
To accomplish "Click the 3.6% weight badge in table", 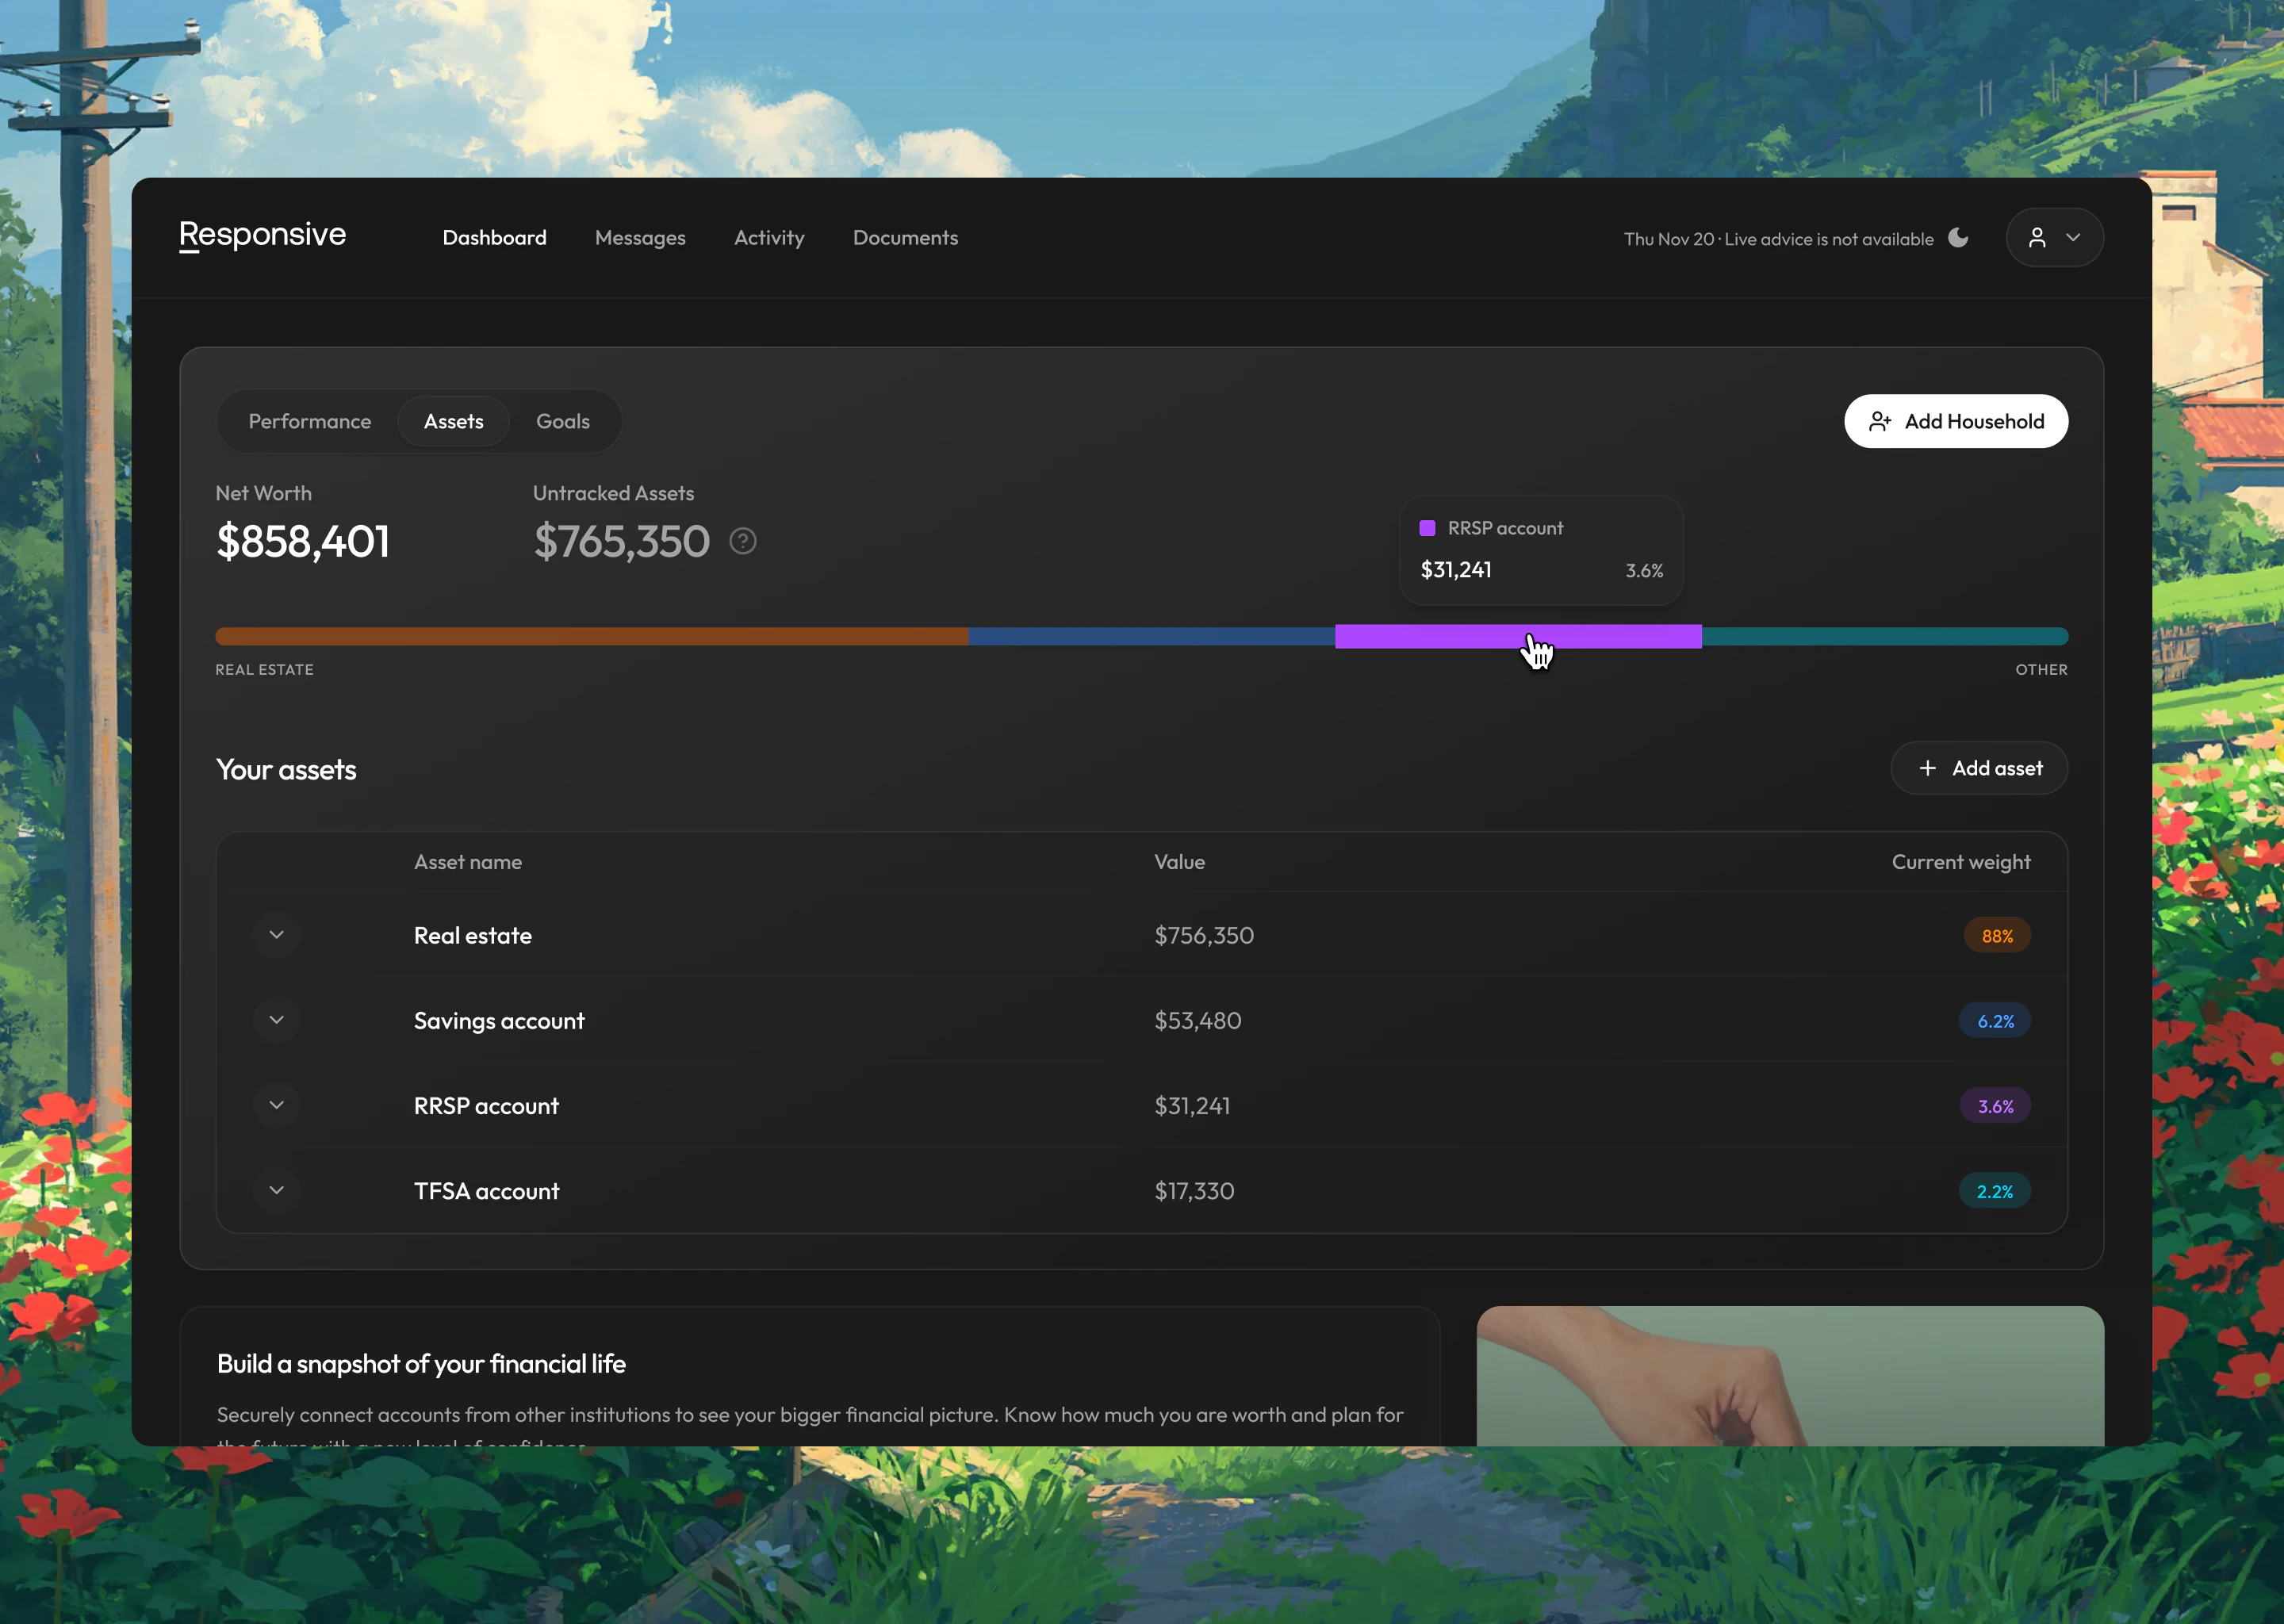I will pyautogui.click(x=1995, y=1106).
